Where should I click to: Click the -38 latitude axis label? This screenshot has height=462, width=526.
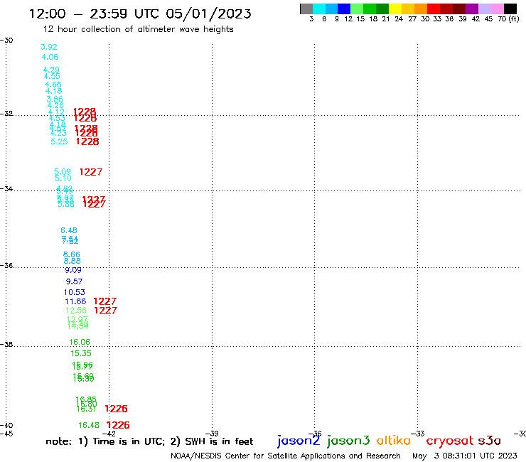(6, 344)
